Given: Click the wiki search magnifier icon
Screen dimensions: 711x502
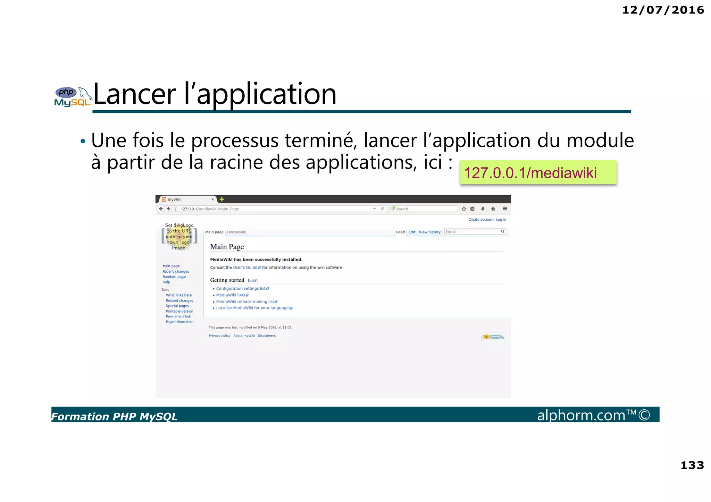Looking at the screenshot, I should coord(502,231).
